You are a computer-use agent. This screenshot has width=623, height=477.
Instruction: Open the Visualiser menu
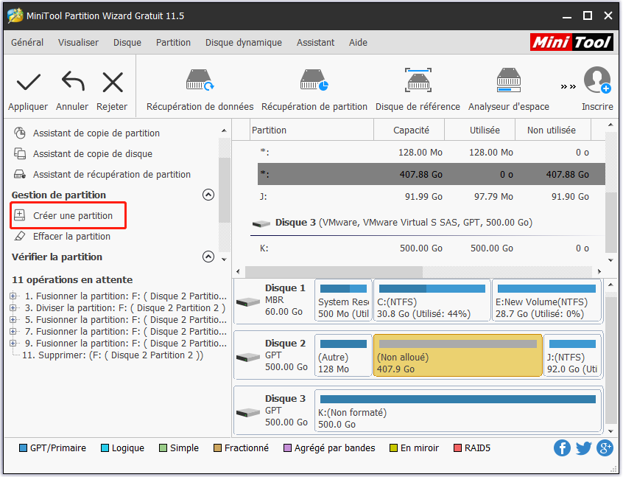coord(78,42)
